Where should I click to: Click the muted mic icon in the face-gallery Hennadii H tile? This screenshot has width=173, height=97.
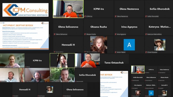tap(13, 96)
